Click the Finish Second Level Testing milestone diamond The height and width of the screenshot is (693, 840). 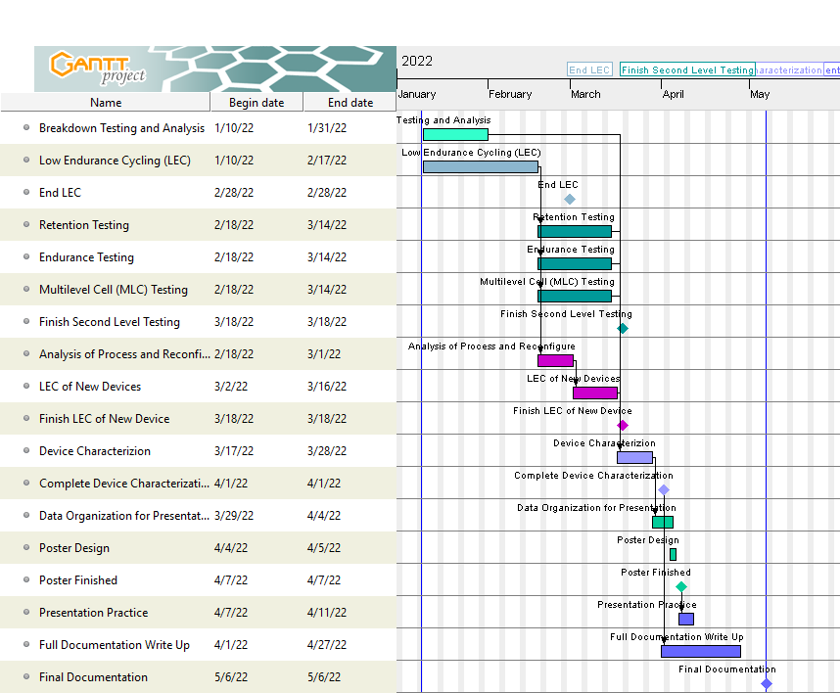(x=623, y=328)
